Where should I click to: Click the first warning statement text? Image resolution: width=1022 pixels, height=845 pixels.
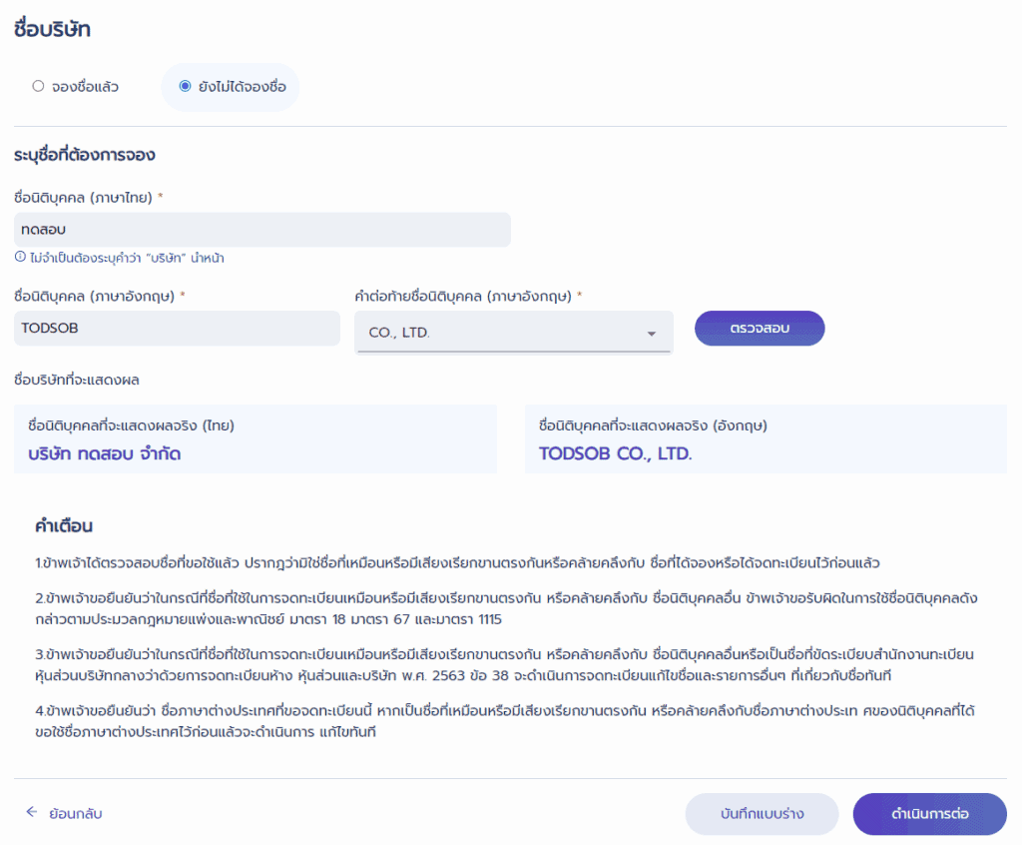click(456, 563)
